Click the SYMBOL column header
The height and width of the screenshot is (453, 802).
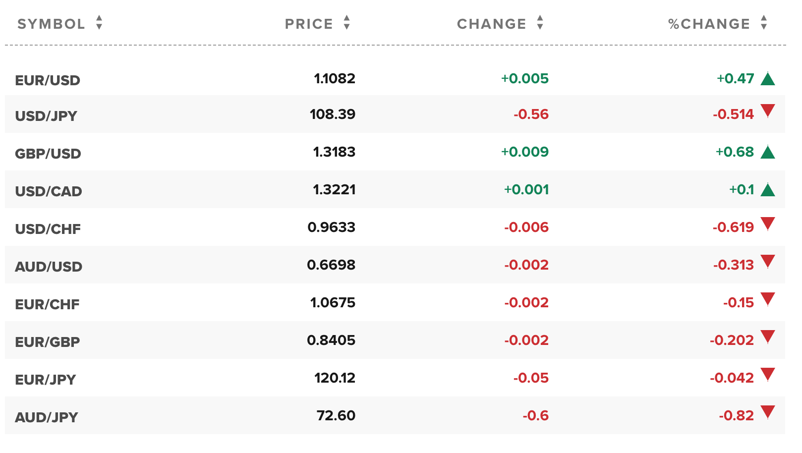pos(51,24)
